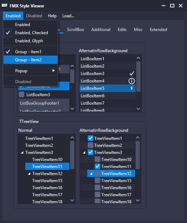Open the Help menu
This screenshot has height=223, width=187.
click(52, 16)
